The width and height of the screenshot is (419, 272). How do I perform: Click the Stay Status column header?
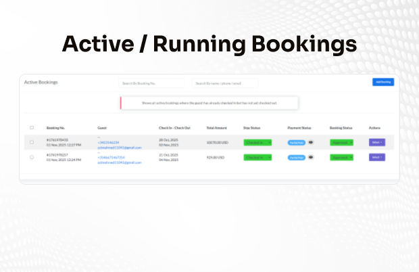251,128
